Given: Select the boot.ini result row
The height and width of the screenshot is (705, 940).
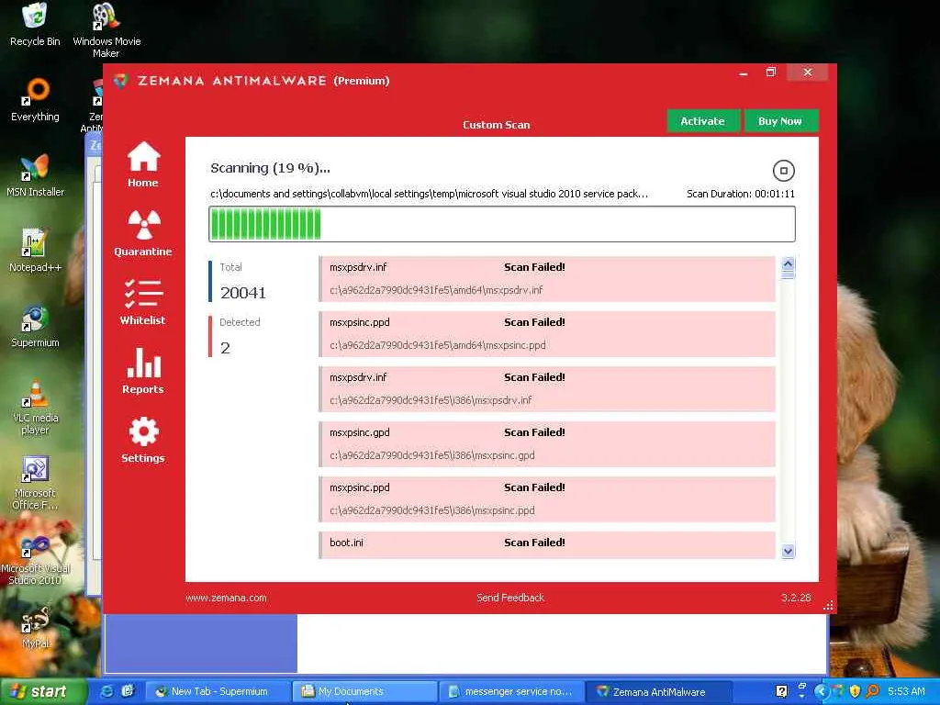Looking at the screenshot, I should [x=547, y=545].
